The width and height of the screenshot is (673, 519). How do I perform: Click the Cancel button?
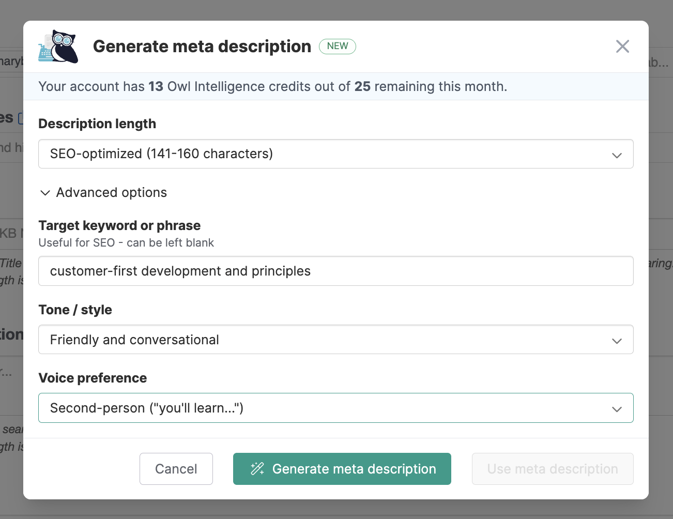tap(176, 469)
